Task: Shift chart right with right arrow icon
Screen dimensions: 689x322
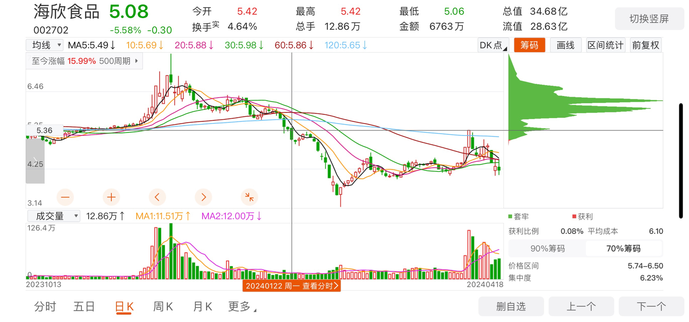Action: tap(204, 197)
